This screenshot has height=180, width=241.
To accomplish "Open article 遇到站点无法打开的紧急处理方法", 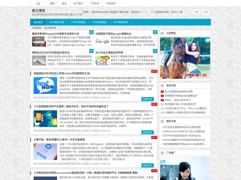I will [51, 53].
